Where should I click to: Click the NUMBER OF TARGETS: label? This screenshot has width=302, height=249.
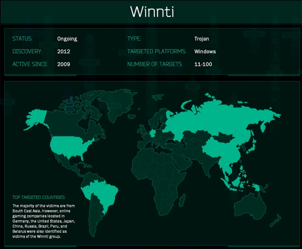point(155,64)
